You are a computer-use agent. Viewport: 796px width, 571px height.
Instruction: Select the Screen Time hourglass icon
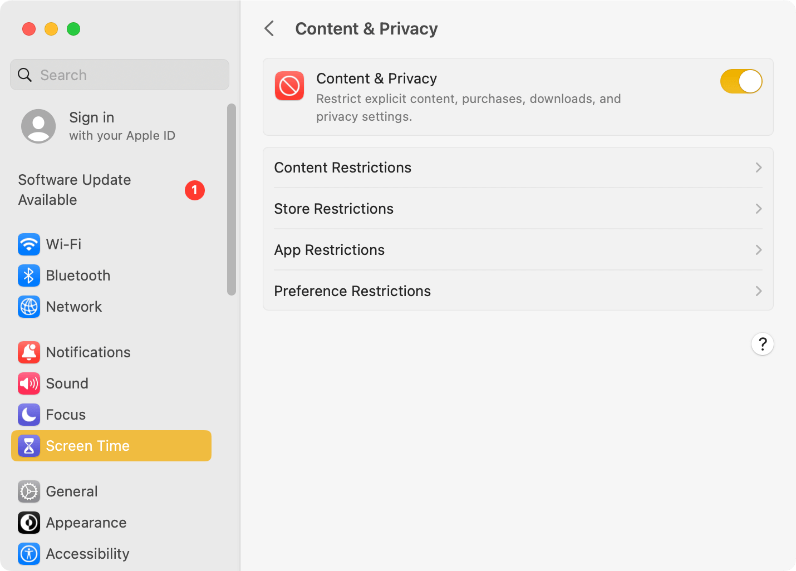pos(29,446)
